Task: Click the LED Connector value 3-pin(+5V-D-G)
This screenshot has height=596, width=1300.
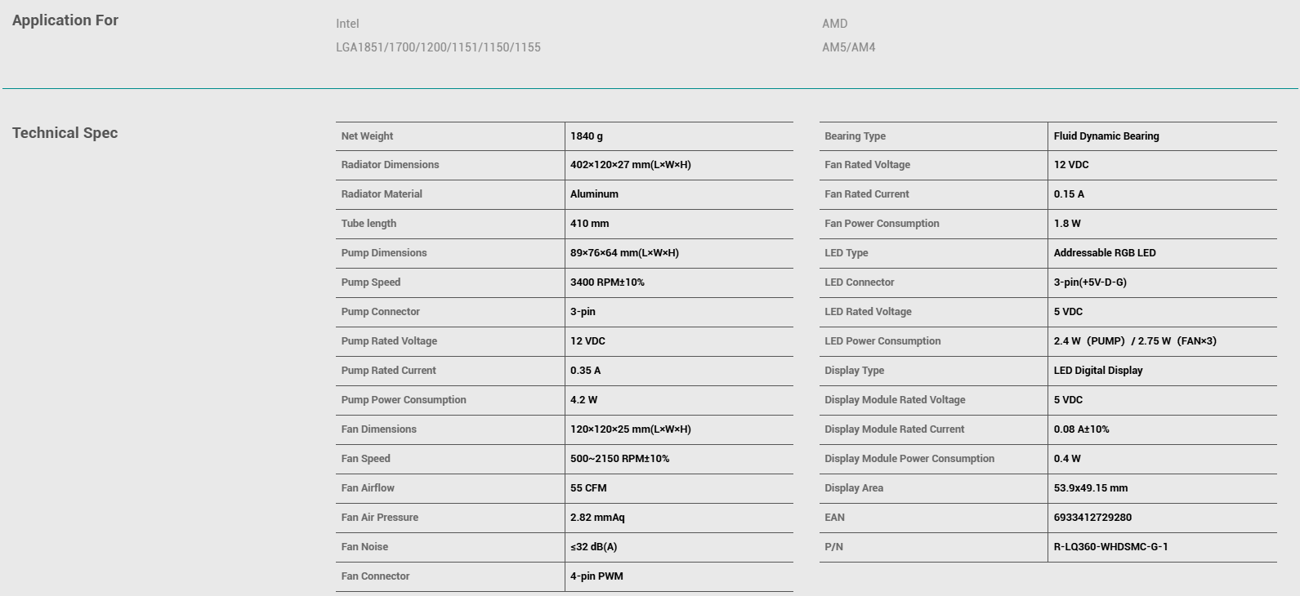Action: (x=1089, y=282)
